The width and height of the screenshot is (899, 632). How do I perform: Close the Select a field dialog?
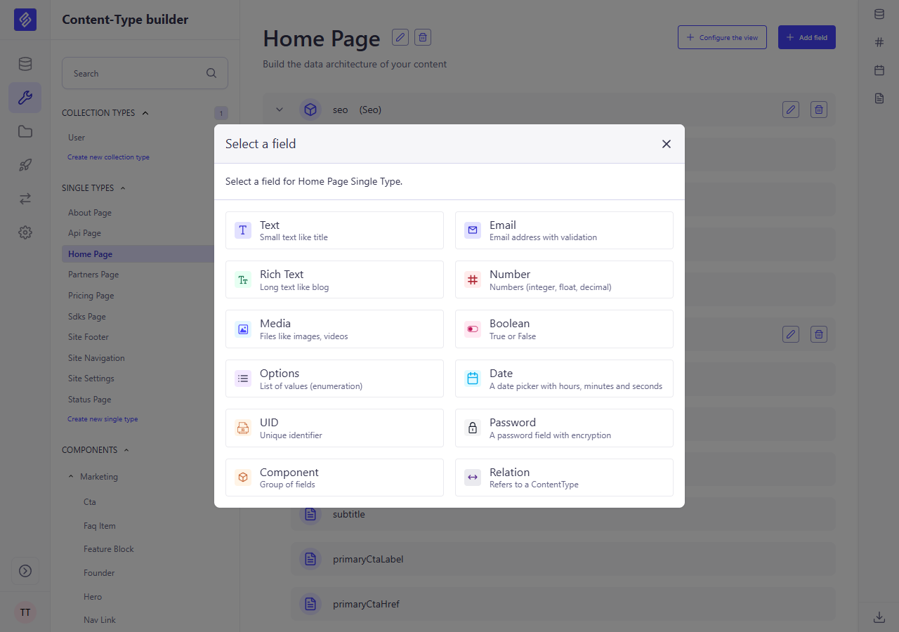(667, 144)
